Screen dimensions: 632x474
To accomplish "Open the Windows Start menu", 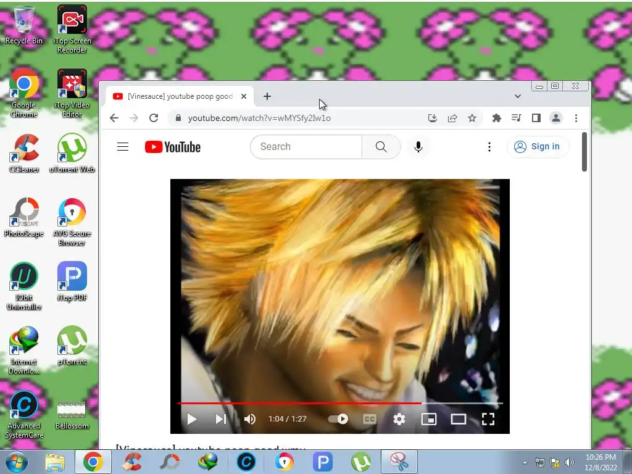I will [x=17, y=462].
